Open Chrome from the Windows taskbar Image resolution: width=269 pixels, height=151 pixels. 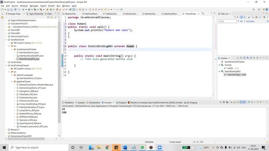108,147
